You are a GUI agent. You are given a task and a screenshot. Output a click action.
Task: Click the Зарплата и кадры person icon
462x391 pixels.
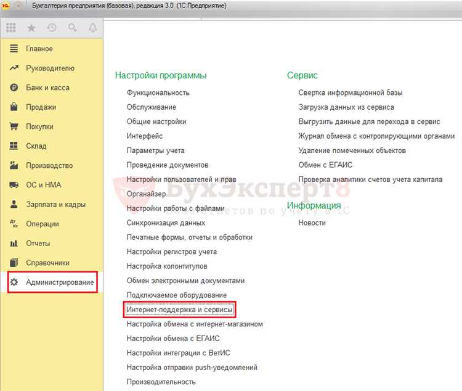tap(14, 204)
